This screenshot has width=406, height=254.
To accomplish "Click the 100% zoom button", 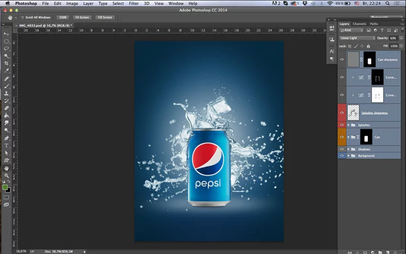I will tap(63, 18).
